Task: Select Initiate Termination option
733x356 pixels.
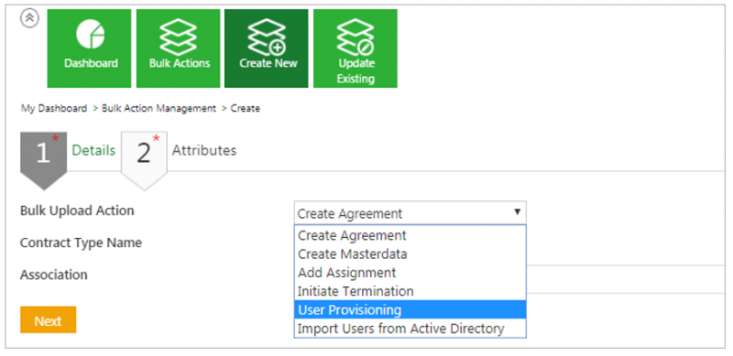Action: click(x=410, y=291)
